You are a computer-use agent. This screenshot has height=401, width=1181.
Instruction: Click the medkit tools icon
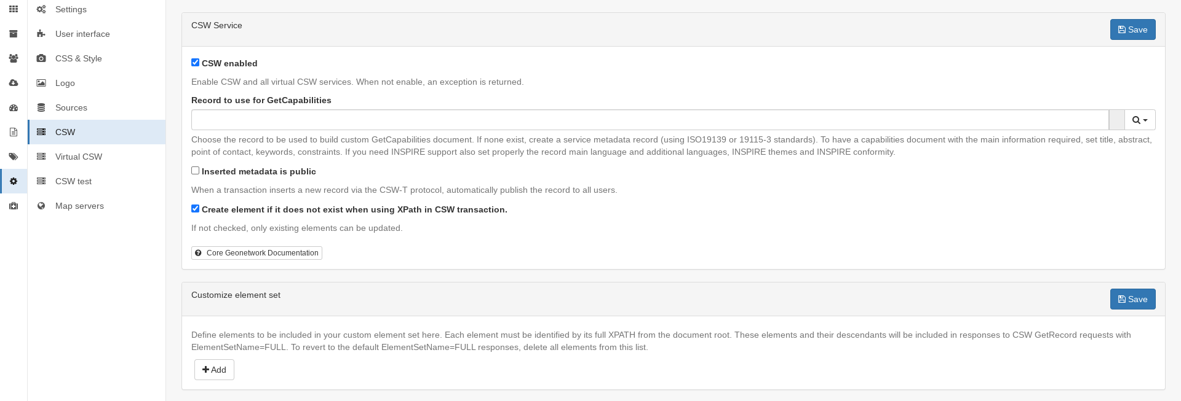[14, 206]
